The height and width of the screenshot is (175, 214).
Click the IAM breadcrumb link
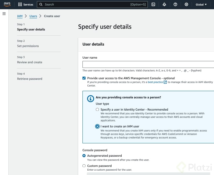pyautogui.click(x=20, y=16)
